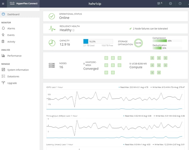Click the '12.9 TB' capacity value
Screen dimensions: 189x150
pyautogui.click(x=65, y=44)
